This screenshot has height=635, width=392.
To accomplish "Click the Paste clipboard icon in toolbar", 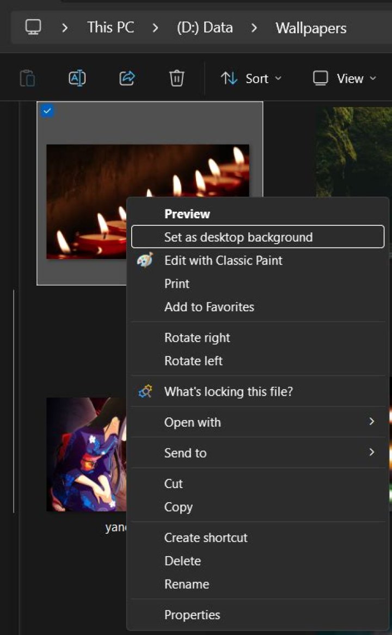I will [27, 78].
